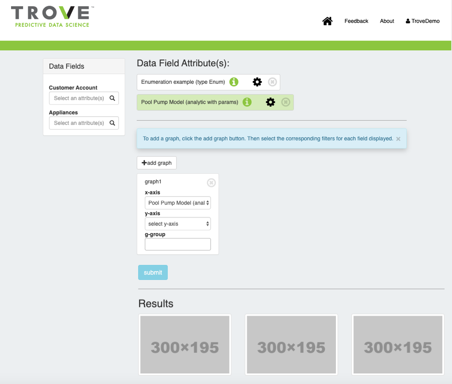The image size is (452, 384).
Task: Open settings gear for Enumeration example
Action: (257, 82)
